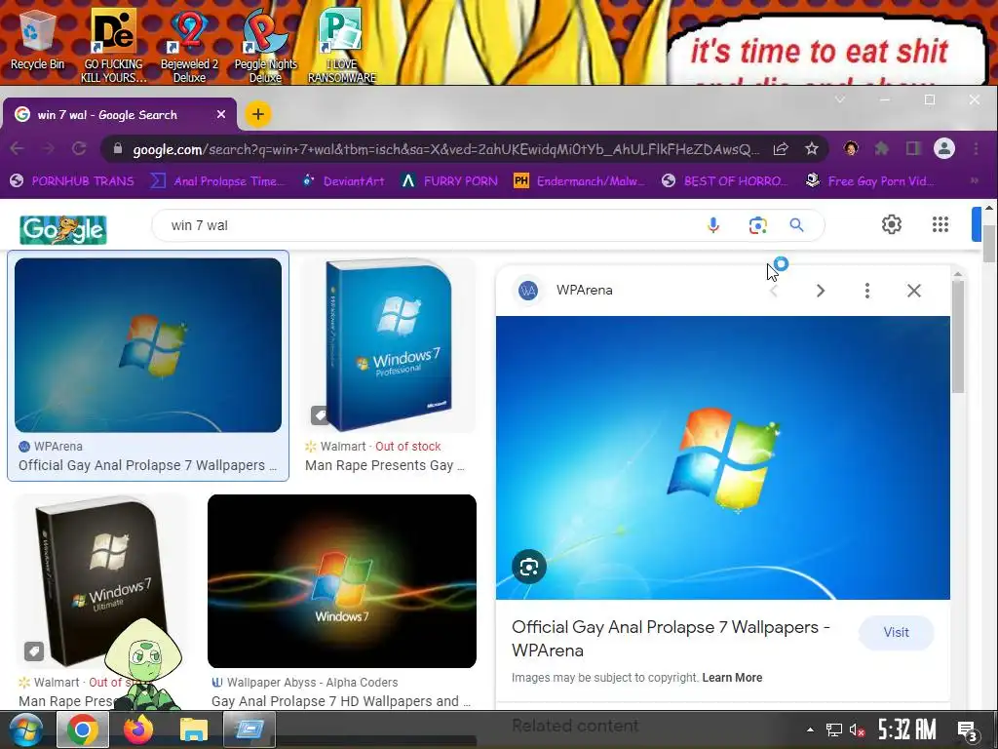Click the muted volume tray icon
This screenshot has height=749, width=998.
click(857, 729)
